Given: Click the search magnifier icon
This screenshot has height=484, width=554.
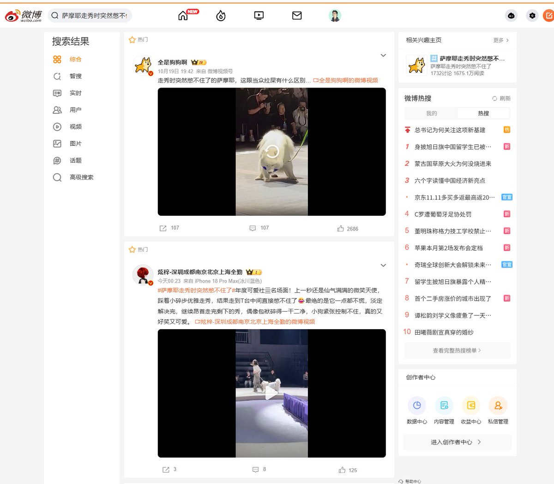Looking at the screenshot, I should coord(55,16).
